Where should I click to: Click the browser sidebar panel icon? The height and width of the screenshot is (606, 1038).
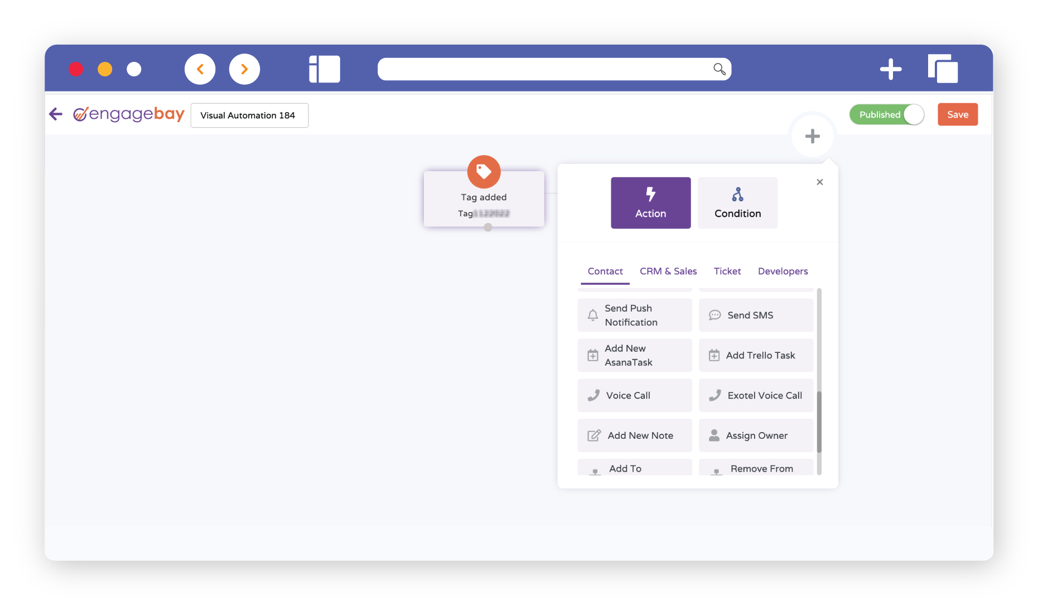pyautogui.click(x=325, y=69)
